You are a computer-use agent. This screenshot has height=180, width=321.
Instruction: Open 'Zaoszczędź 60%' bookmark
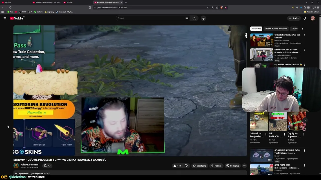[x=64, y=12]
